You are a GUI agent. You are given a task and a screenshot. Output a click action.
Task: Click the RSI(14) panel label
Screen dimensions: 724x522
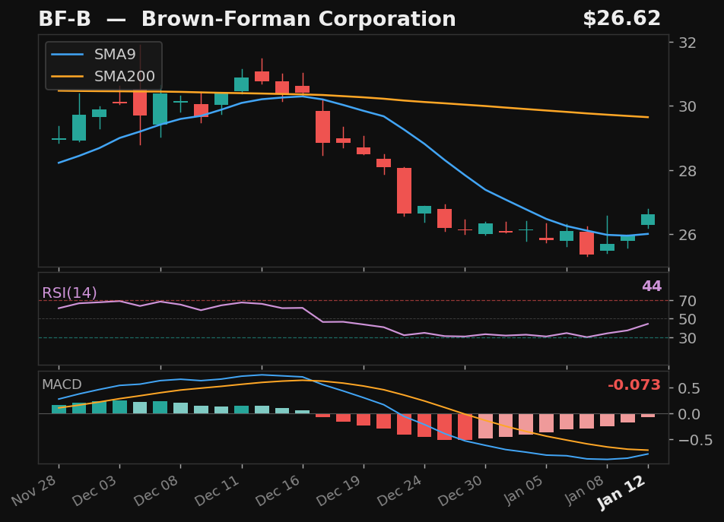[69, 293]
